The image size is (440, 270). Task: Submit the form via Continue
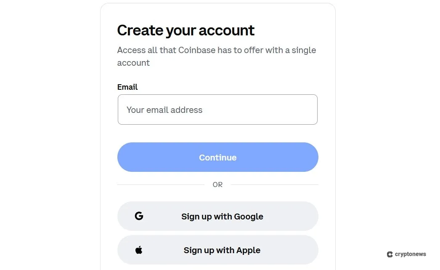point(217,157)
